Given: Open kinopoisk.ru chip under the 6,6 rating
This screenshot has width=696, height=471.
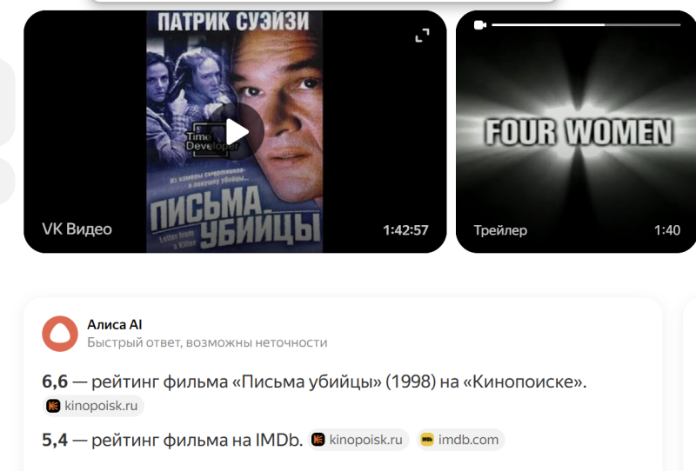Looking at the screenshot, I should coord(93,406).
